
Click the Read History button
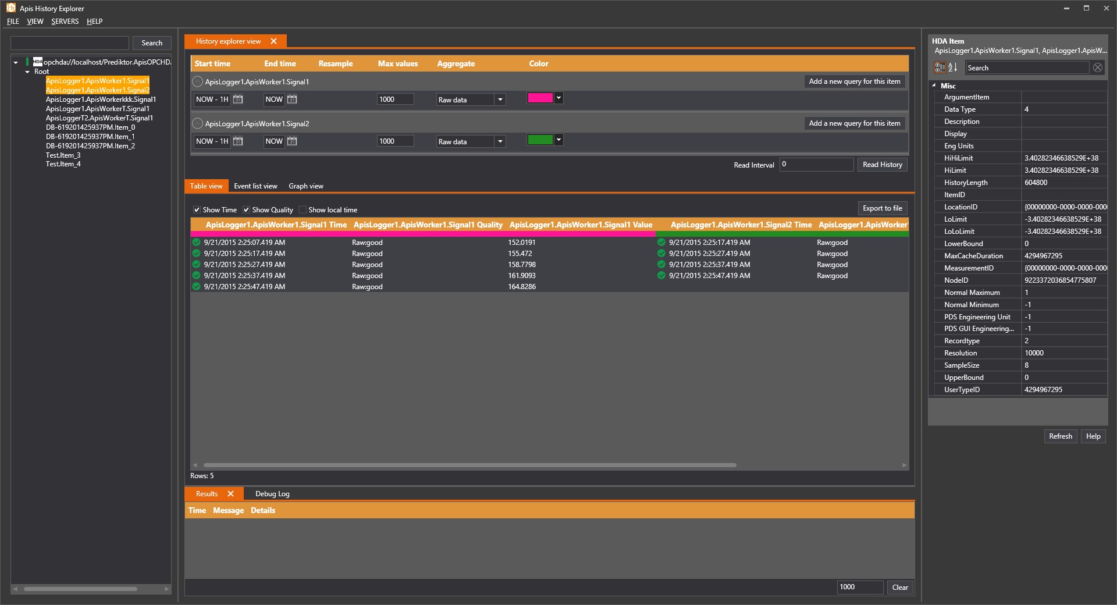tap(882, 165)
